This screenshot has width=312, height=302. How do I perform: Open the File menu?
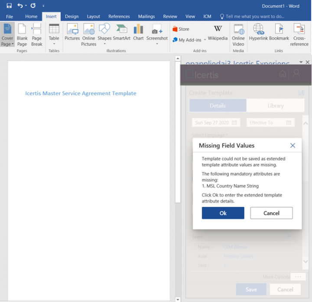(9, 16)
